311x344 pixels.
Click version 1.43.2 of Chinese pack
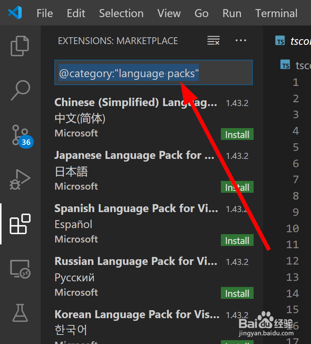(237, 103)
